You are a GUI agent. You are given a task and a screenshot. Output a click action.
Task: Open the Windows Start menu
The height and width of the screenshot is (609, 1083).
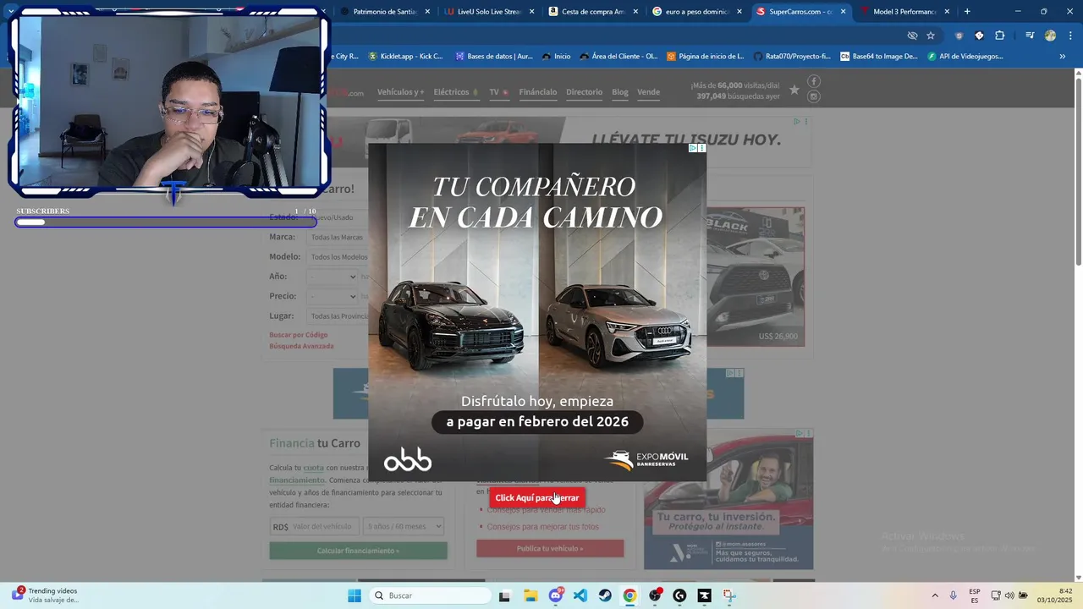(355, 595)
